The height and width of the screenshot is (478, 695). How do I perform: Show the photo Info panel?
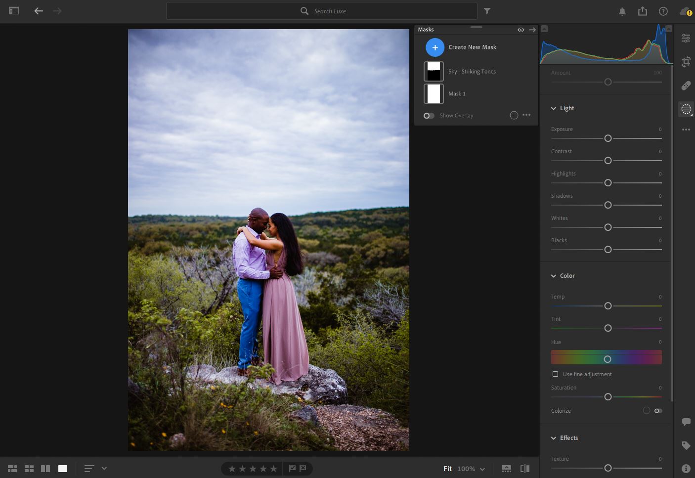[x=686, y=468]
